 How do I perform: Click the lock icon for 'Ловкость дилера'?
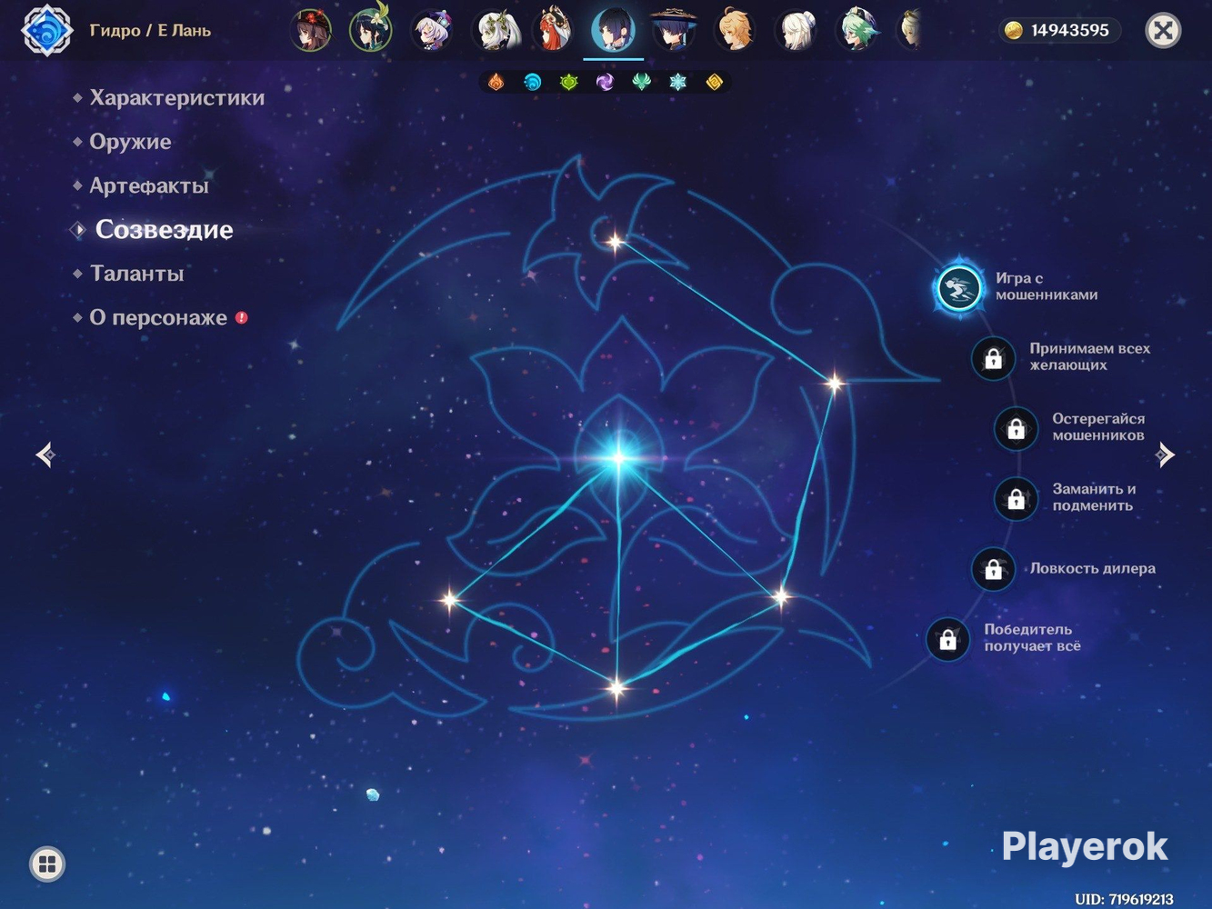pos(993,569)
